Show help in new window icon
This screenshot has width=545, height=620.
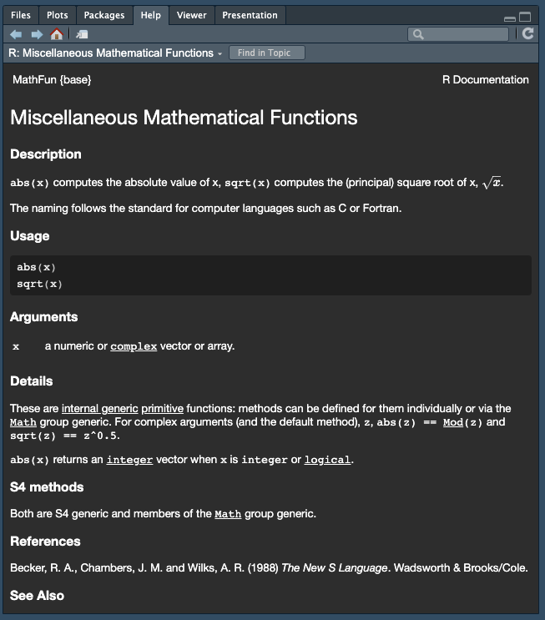[81, 34]
